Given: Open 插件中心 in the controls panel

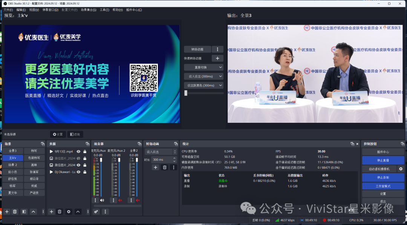Looking at the screenshot, I should coord(383,152).
